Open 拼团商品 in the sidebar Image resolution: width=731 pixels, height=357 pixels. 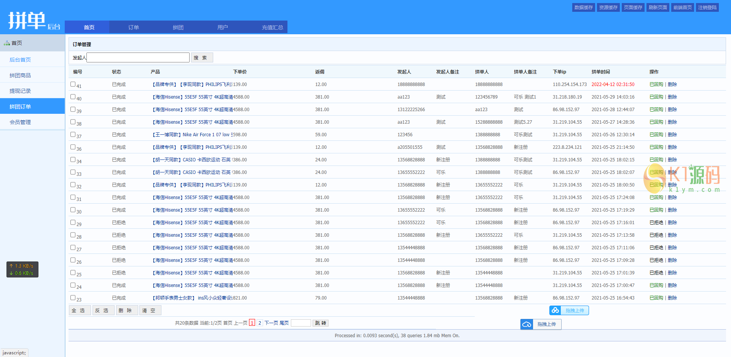(20, 75)
